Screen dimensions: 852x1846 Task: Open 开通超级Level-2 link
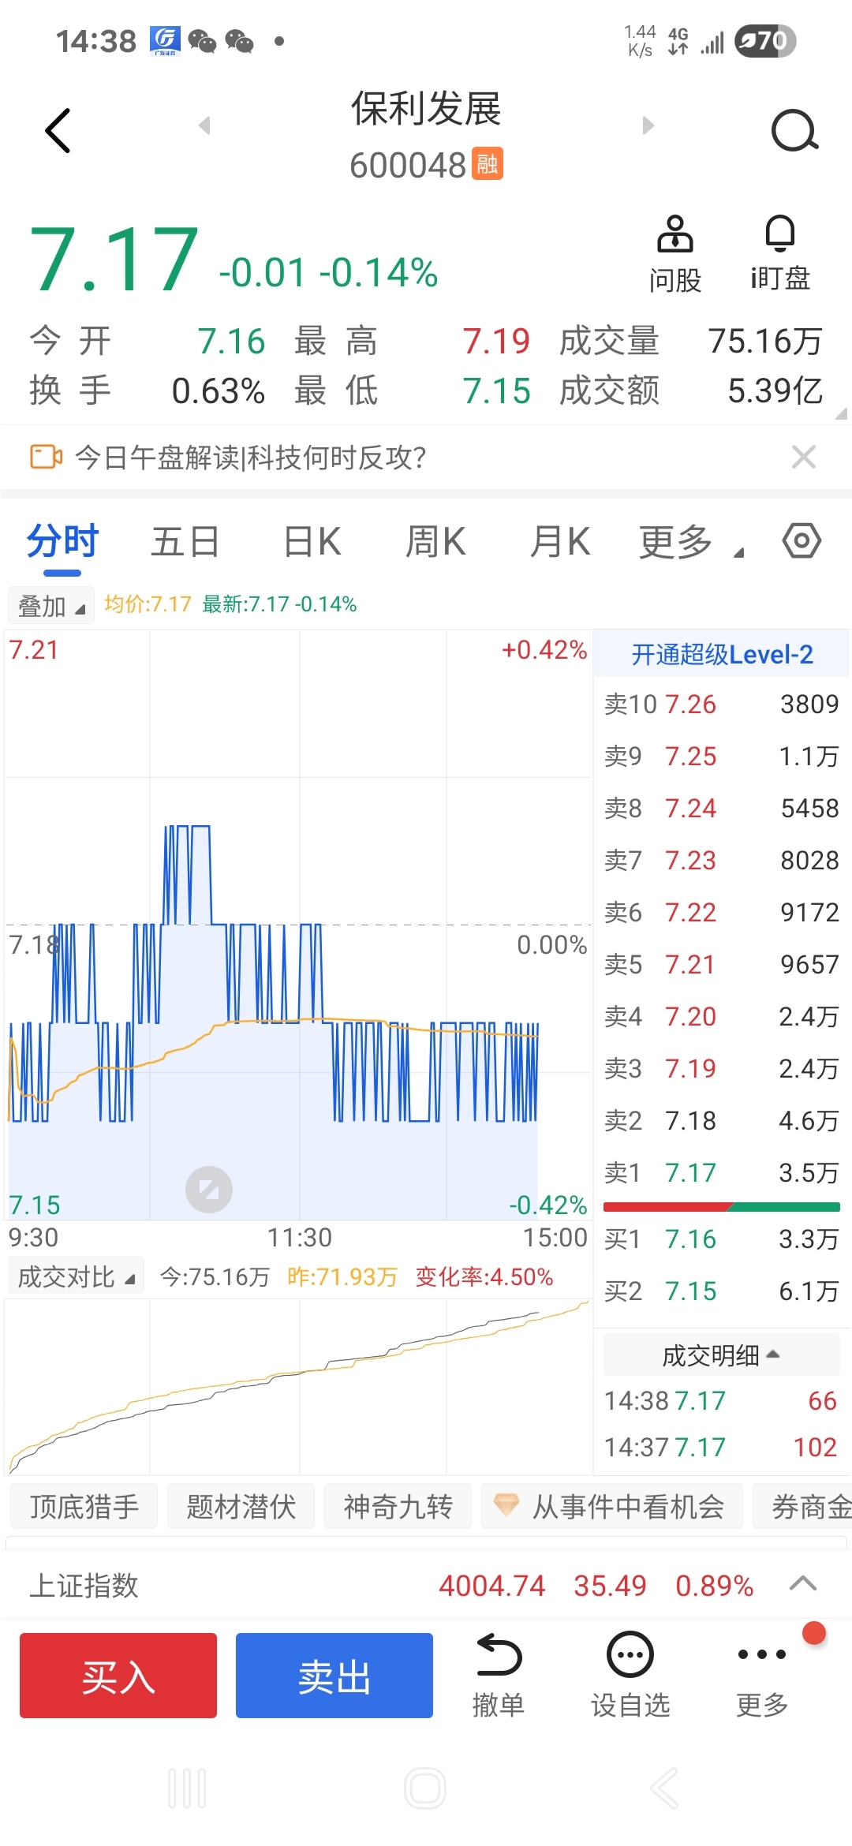tap(722, 654)
